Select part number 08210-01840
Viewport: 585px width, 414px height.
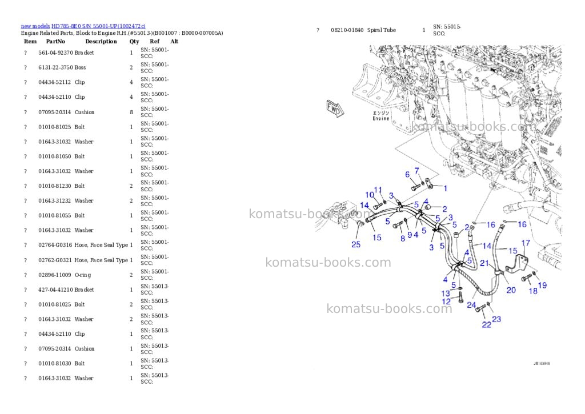coord(347,30)
